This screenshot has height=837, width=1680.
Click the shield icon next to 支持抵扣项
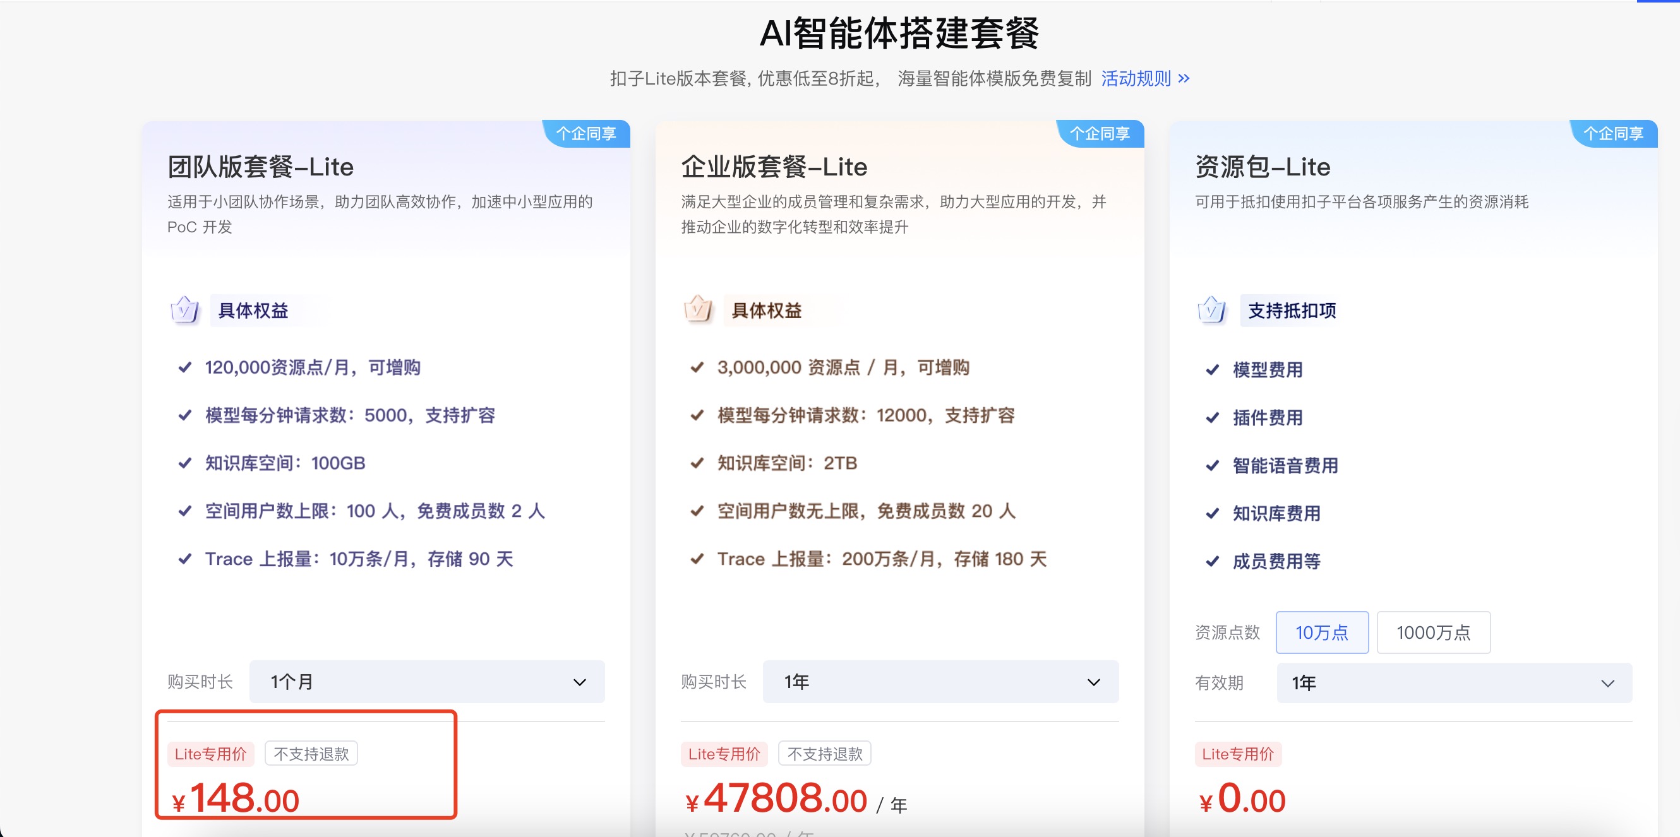tap(1212, 311)
